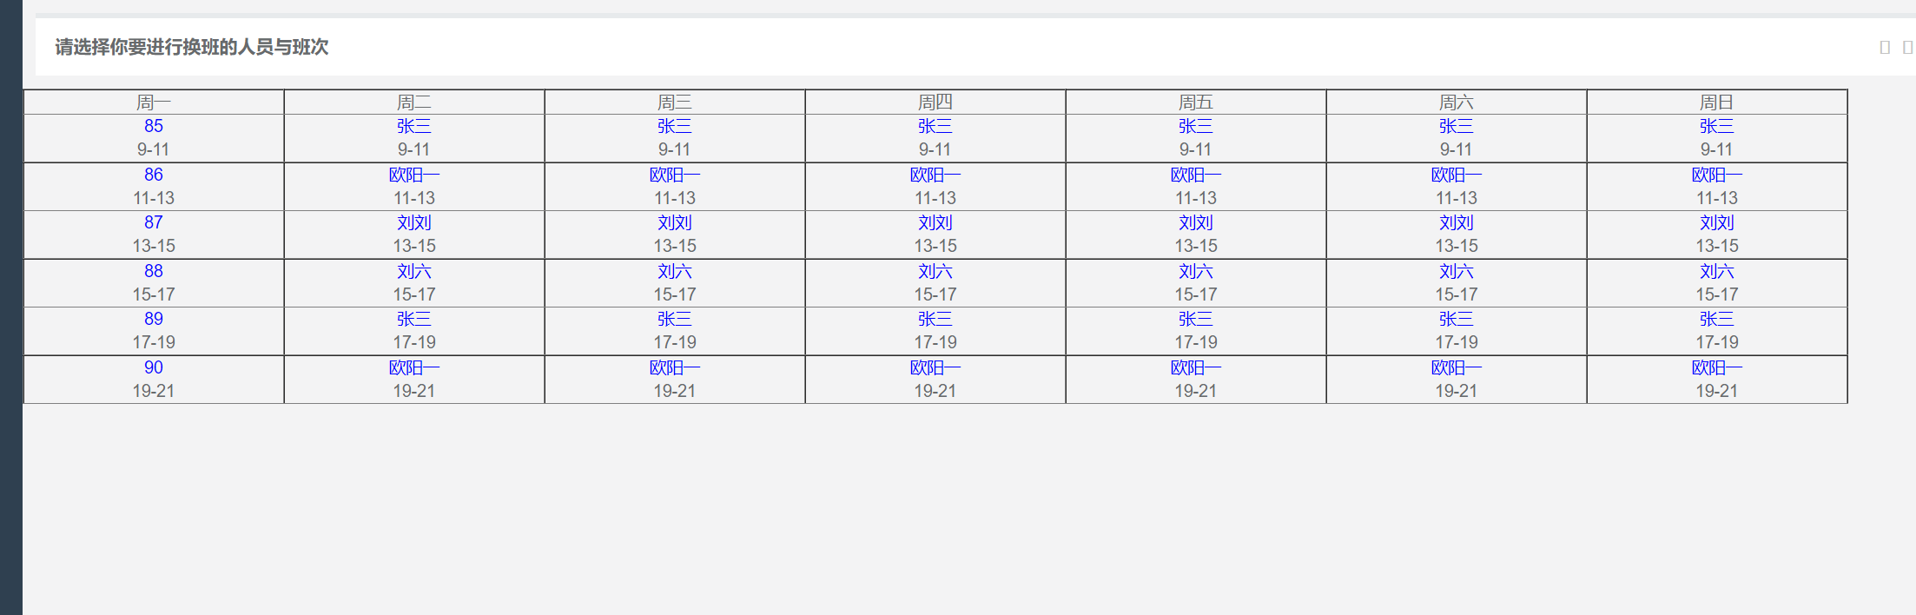Open shift 88 in Monday 15-17 slot
Image resolution: width=1916 pixels, height=615 pixels.
pos(154,271)
